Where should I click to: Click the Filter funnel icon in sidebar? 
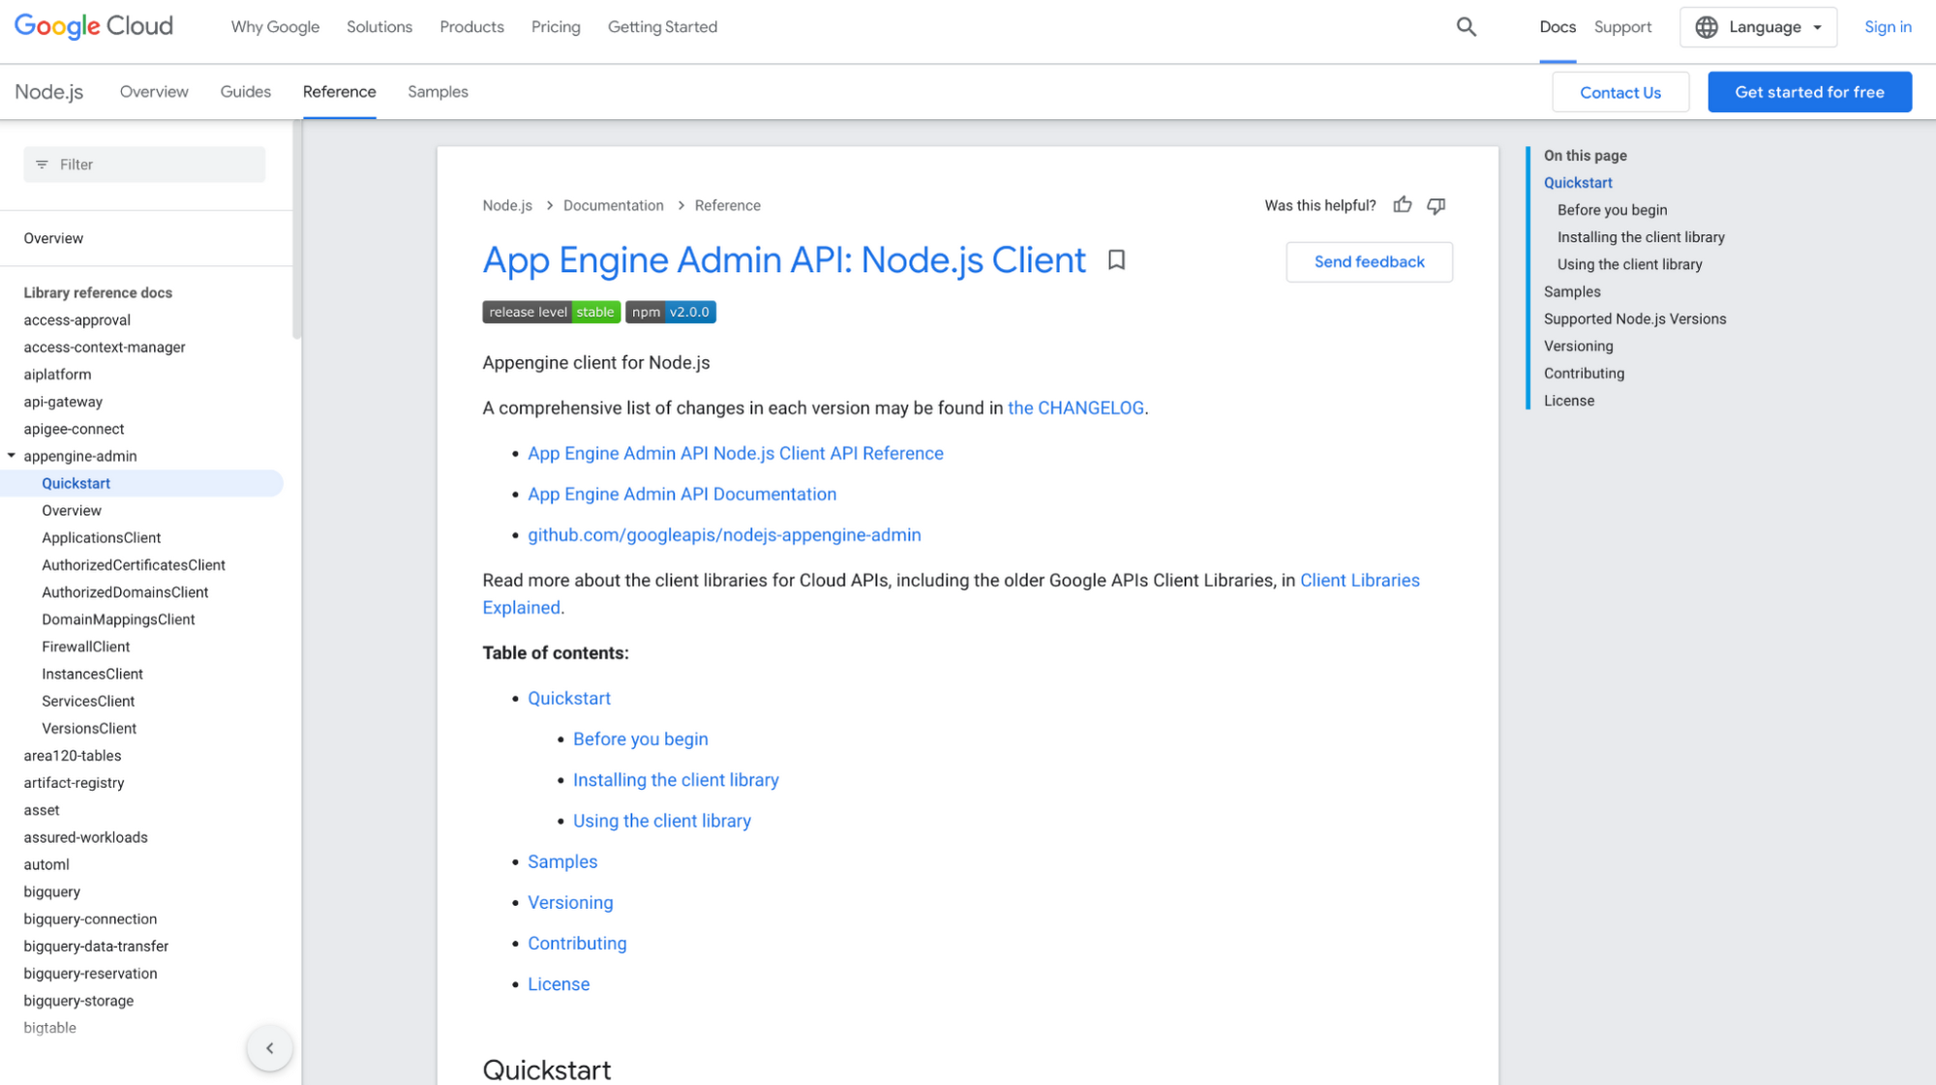coord(42,164)
